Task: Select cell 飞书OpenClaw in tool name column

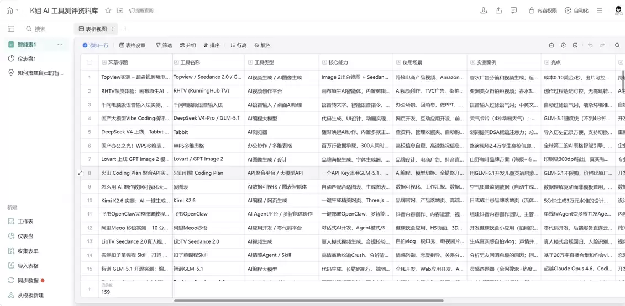Action: pos(208,214)
